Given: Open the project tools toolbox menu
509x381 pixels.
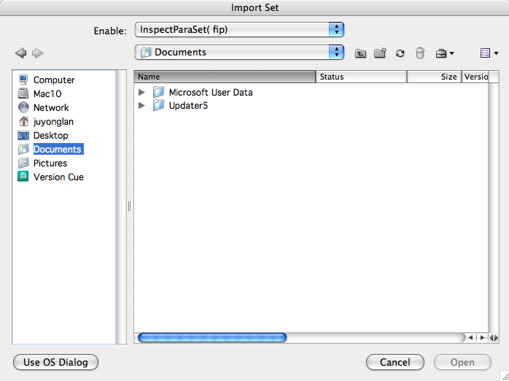Looking at the screenshot, I should pyautogui.click(x=444, y=53).
